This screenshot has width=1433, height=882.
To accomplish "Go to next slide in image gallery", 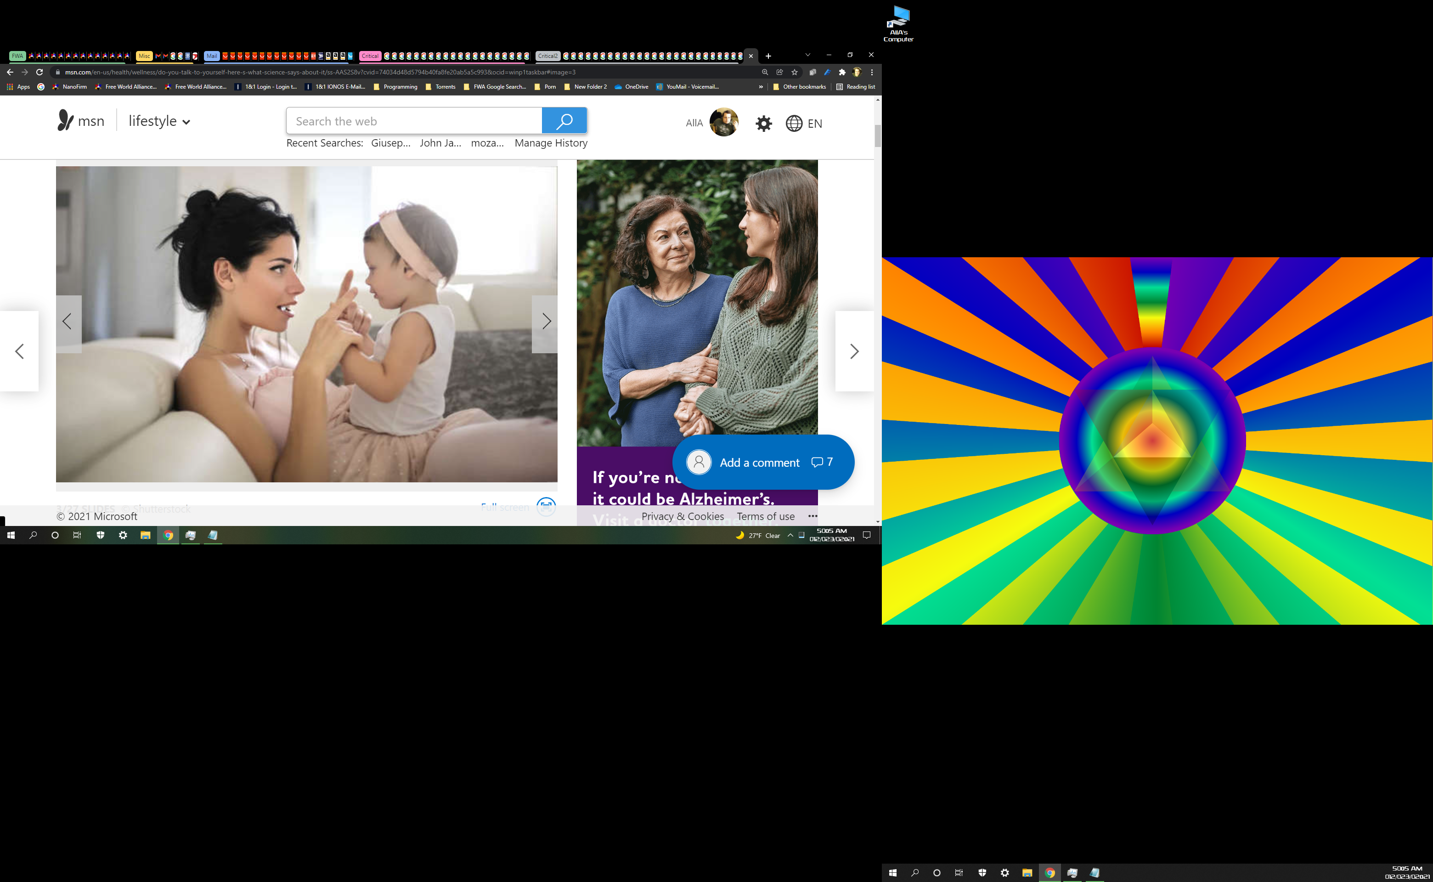I will coord(545,322).
